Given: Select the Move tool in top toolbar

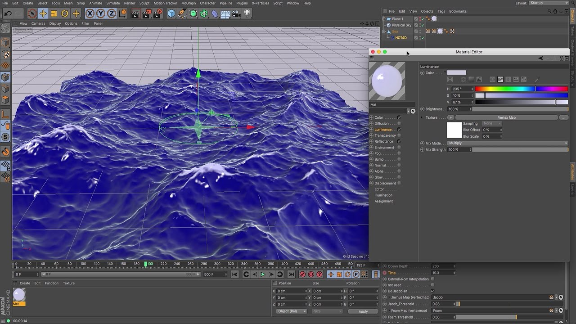Looking at the screenshot, I should 43,13.
